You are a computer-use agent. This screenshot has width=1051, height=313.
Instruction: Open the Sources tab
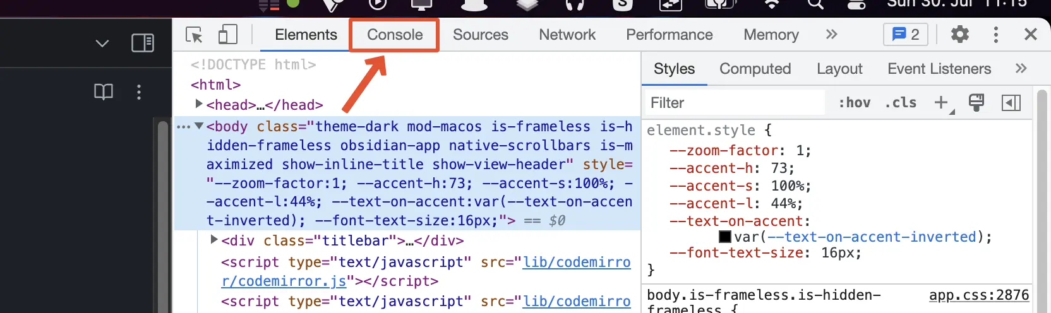pos(481,35)
